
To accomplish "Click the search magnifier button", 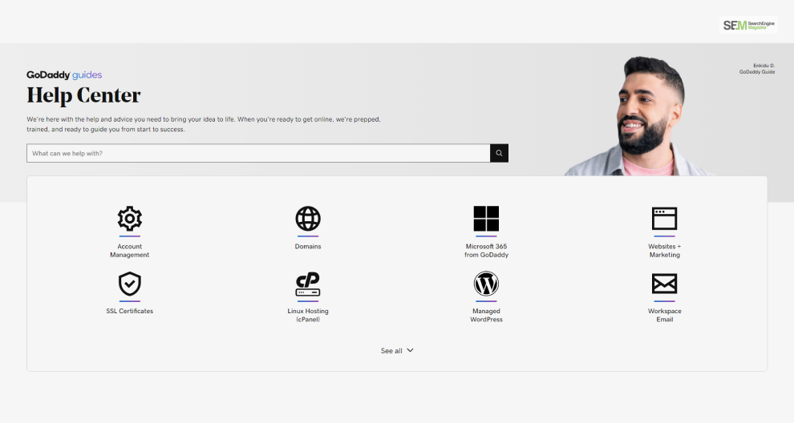I will pyautogui.click(x=499, y=153).
